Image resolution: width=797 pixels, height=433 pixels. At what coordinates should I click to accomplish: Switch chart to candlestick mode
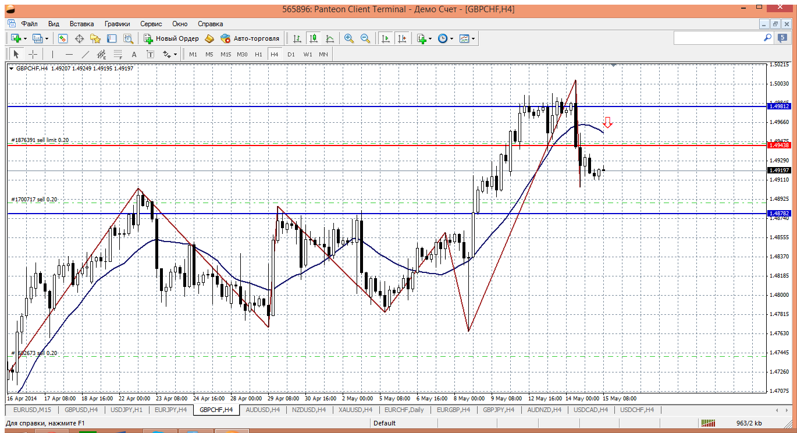pyautogui.click(x=314, y=38)
